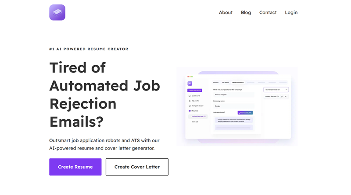Click the small logo icon inside the preview
351x195 pixels.
pyautogui.click(x=190, y=84)
